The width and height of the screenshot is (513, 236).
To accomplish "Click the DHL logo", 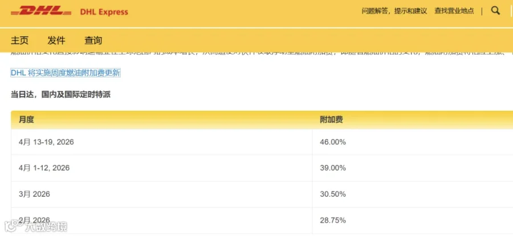I will (x=41, y=11).
